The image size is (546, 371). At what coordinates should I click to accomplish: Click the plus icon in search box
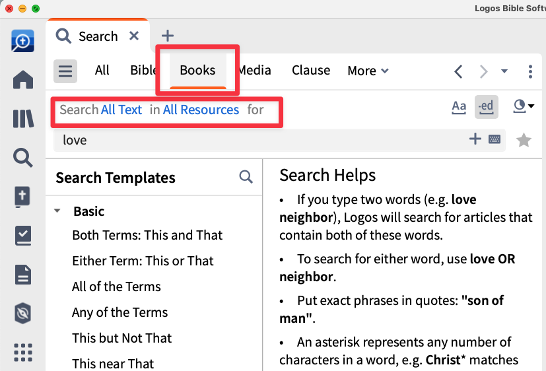pos(475,139)
